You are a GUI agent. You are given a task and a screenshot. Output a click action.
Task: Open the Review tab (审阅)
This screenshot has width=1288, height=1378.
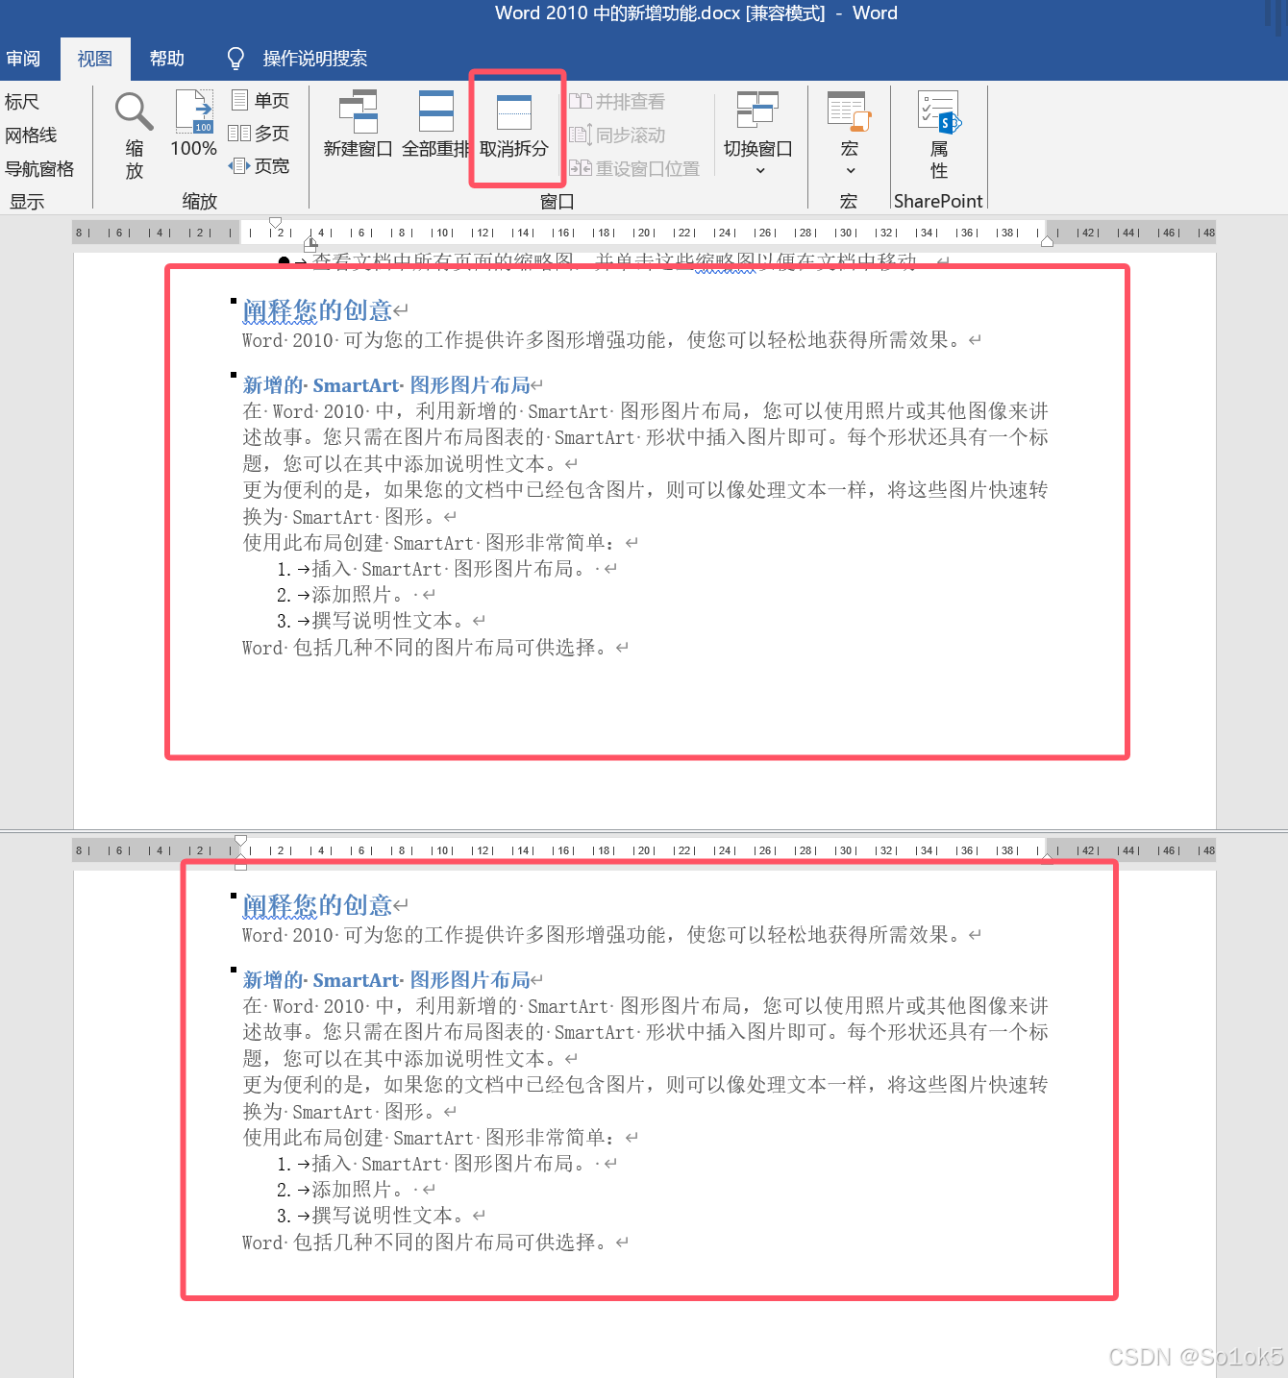pos(23,59)
